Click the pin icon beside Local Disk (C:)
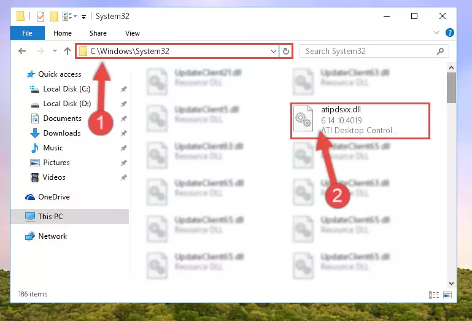Viewport: 472px width, 321px height. (124, 89)
